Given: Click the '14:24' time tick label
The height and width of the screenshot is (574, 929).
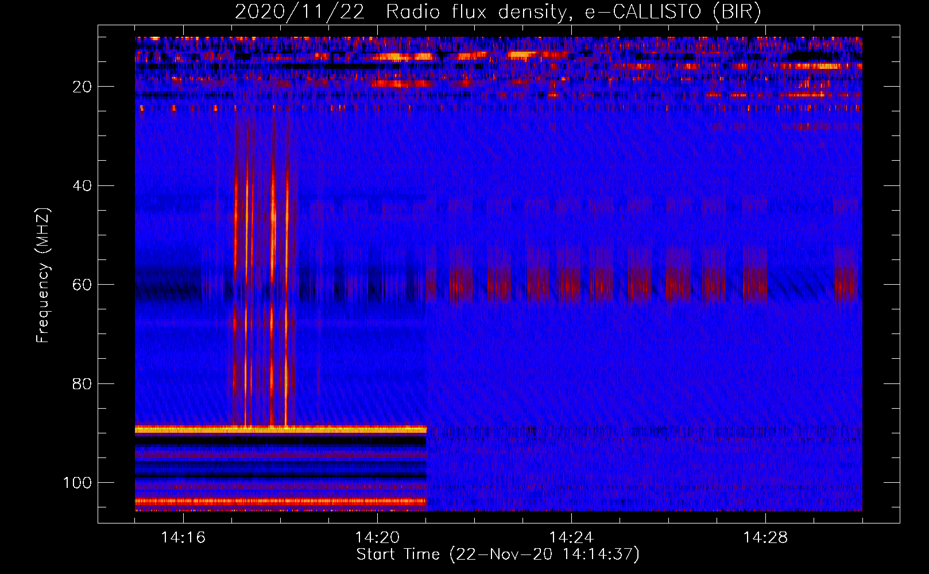Looking at the screenshot, I should [571, 538].
